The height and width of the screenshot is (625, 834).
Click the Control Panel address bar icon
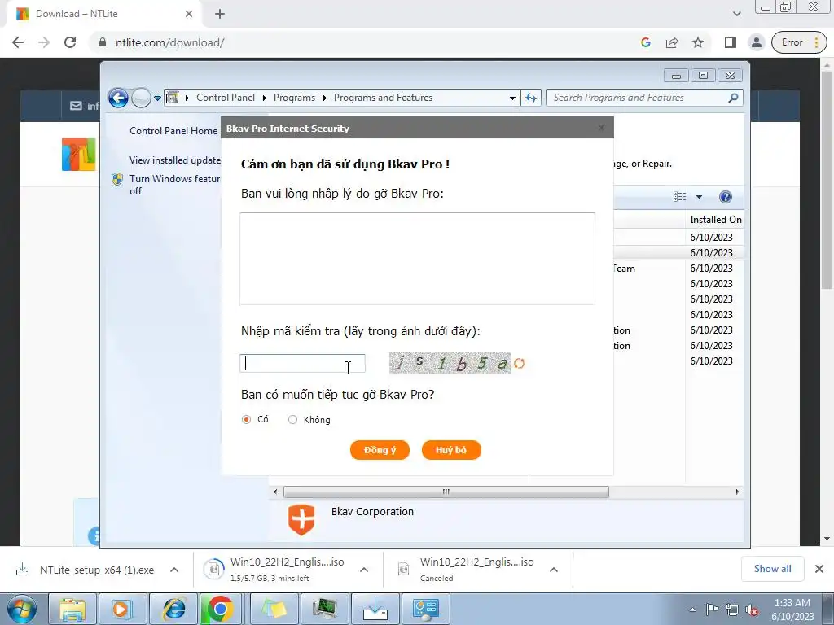tap(173, 98)
